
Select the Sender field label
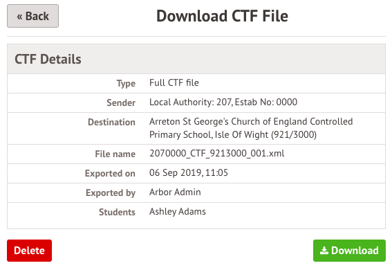tap(121, 102)
